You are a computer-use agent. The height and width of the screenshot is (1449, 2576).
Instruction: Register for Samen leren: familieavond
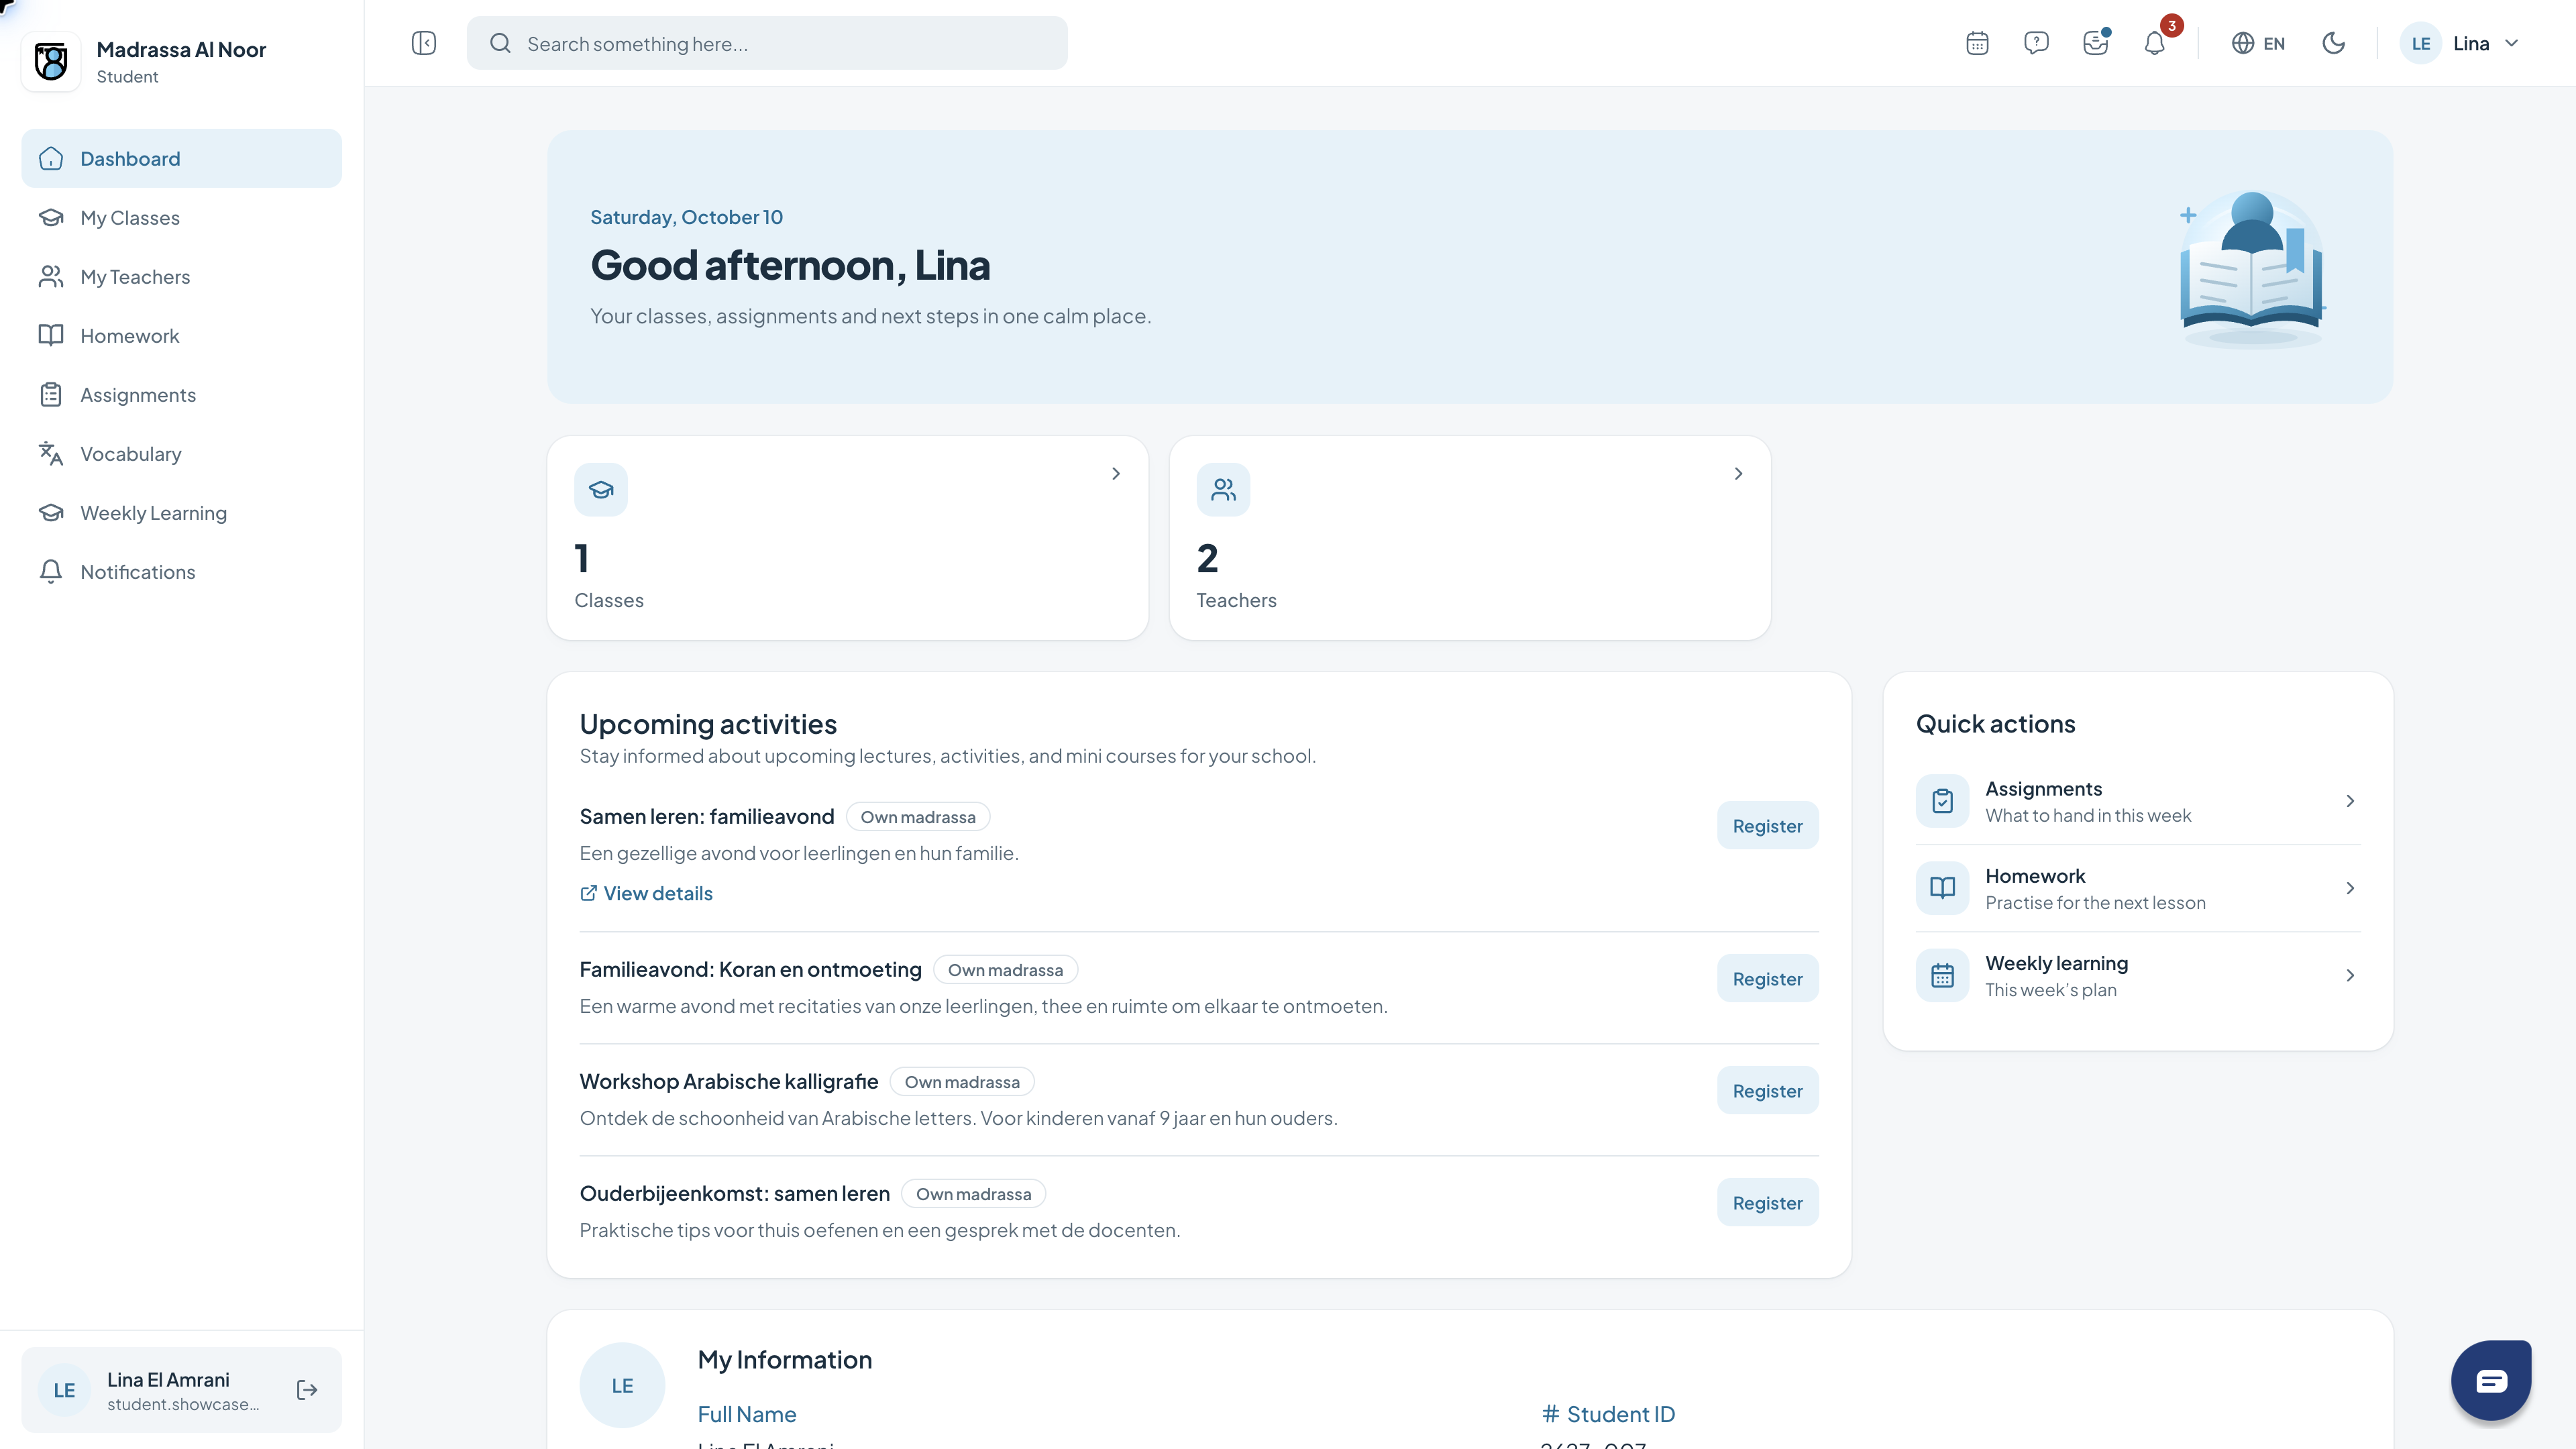click(x=1767, y=825)
